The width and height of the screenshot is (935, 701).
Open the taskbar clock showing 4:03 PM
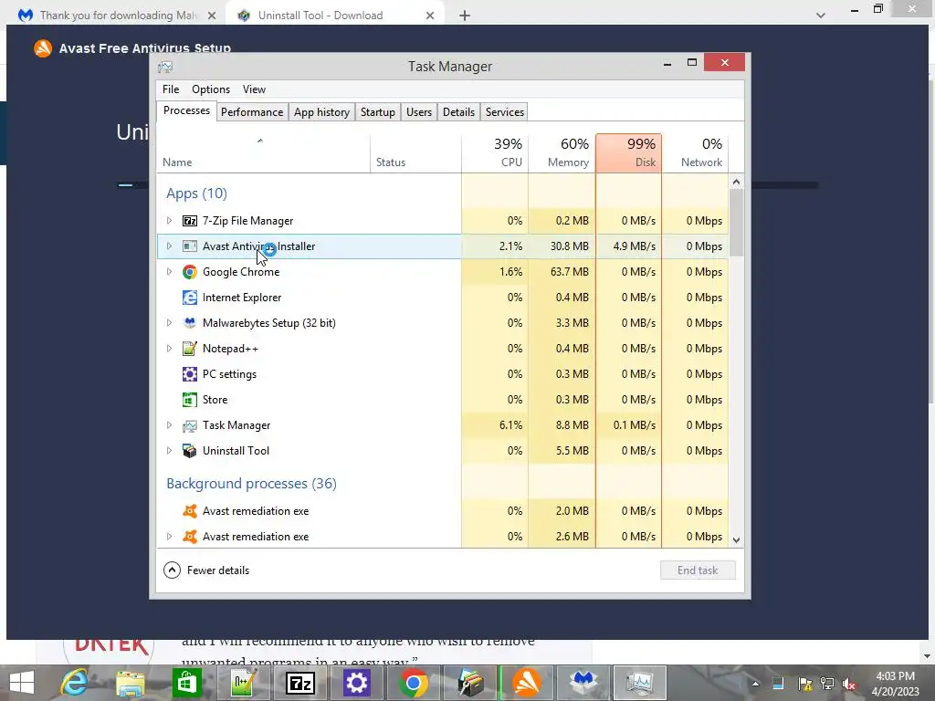coord(895,684)
